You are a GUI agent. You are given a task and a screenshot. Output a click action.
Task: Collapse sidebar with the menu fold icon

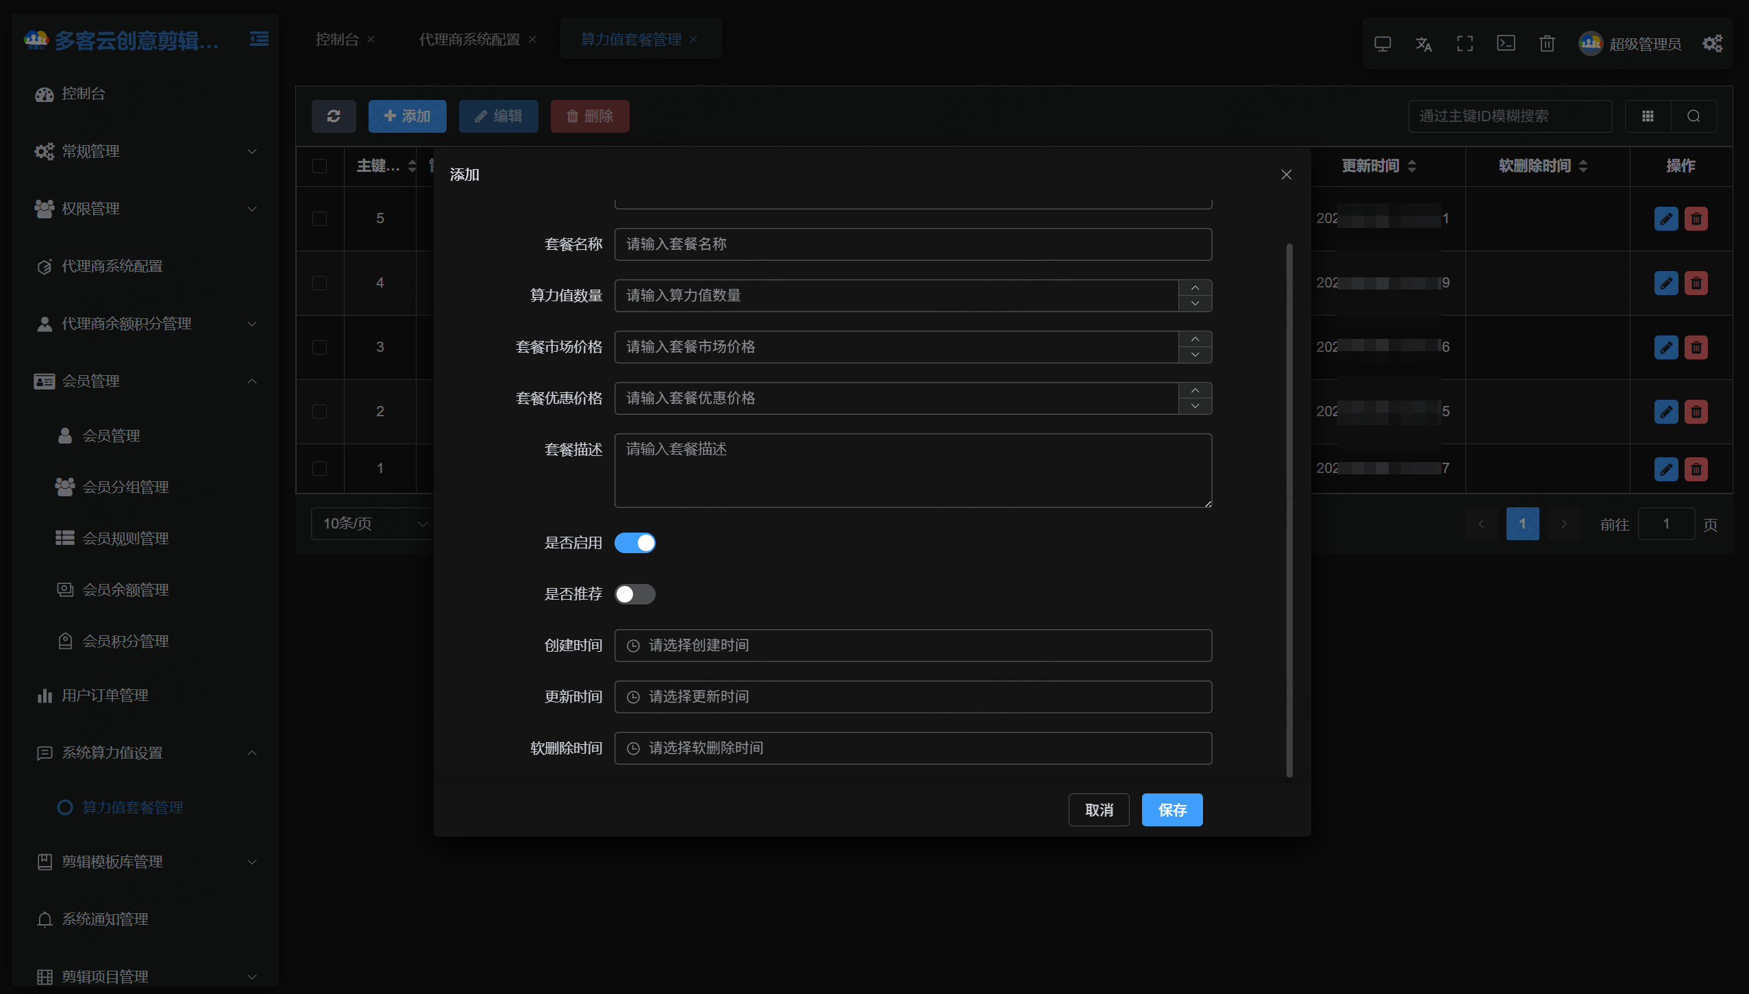(259, 39)
